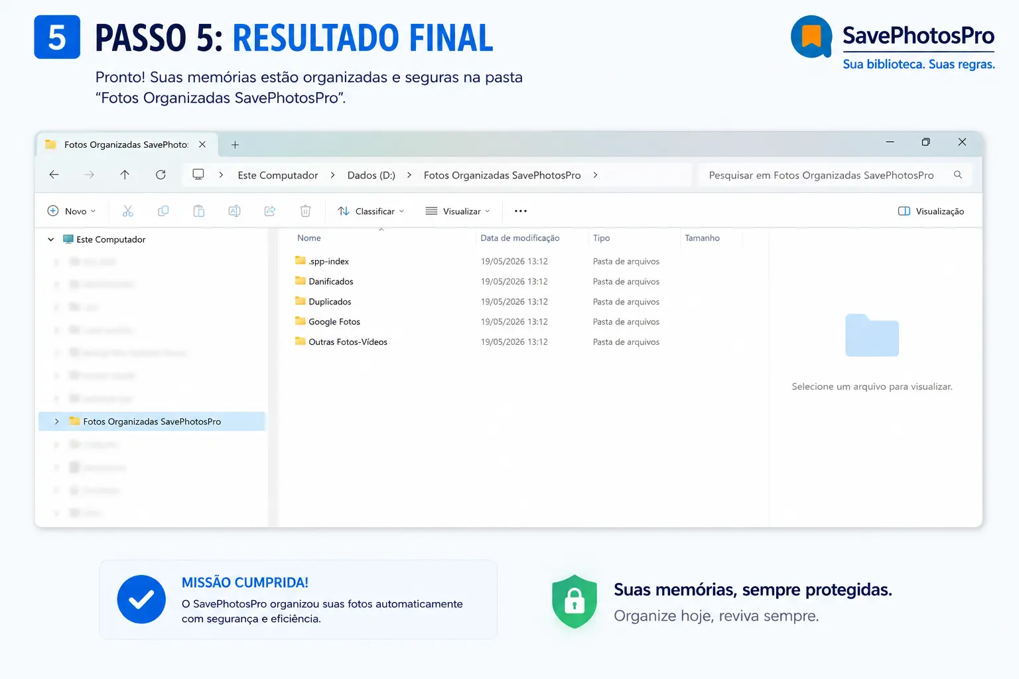
Task: Sort by the Nome column header
Action: click(309, 238)
